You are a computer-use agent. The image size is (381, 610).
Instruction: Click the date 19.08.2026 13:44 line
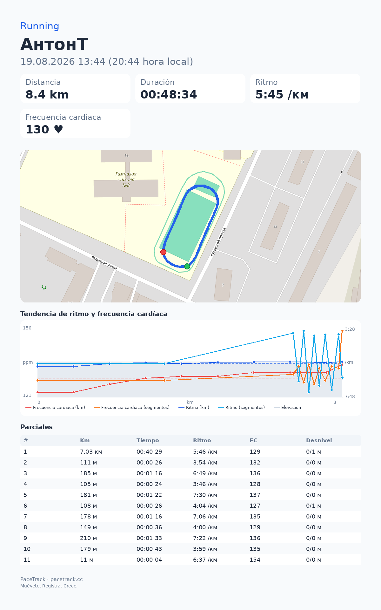point(107,61)
